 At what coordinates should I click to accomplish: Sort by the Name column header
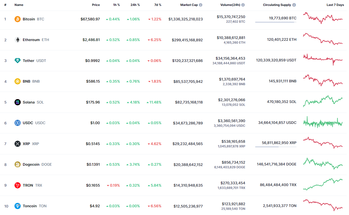pos(19,5)
